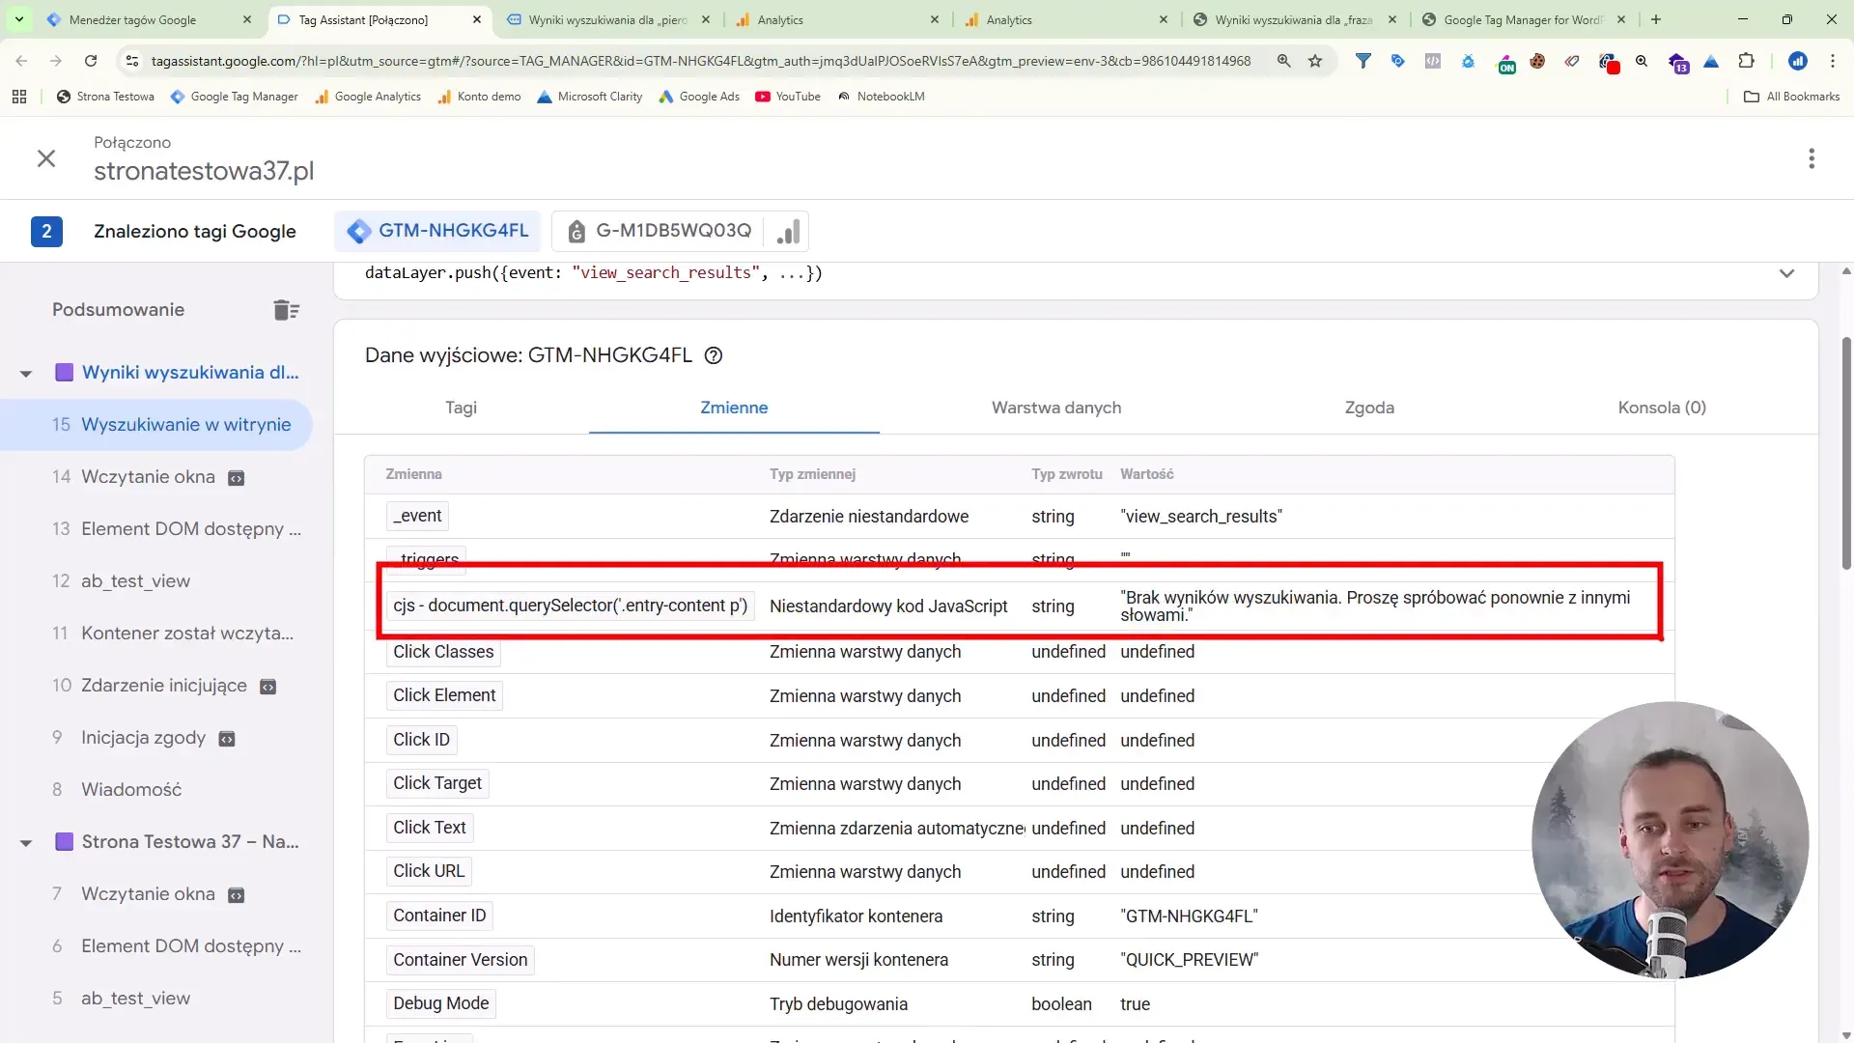1854x1043 pixels.
Task: Click the code icon next to Wczytanie okna 14
Action: 236,478
